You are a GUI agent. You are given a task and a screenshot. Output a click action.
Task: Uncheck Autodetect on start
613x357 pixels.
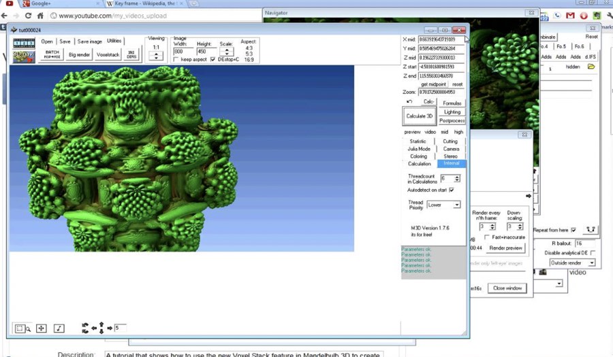[451, 190]
